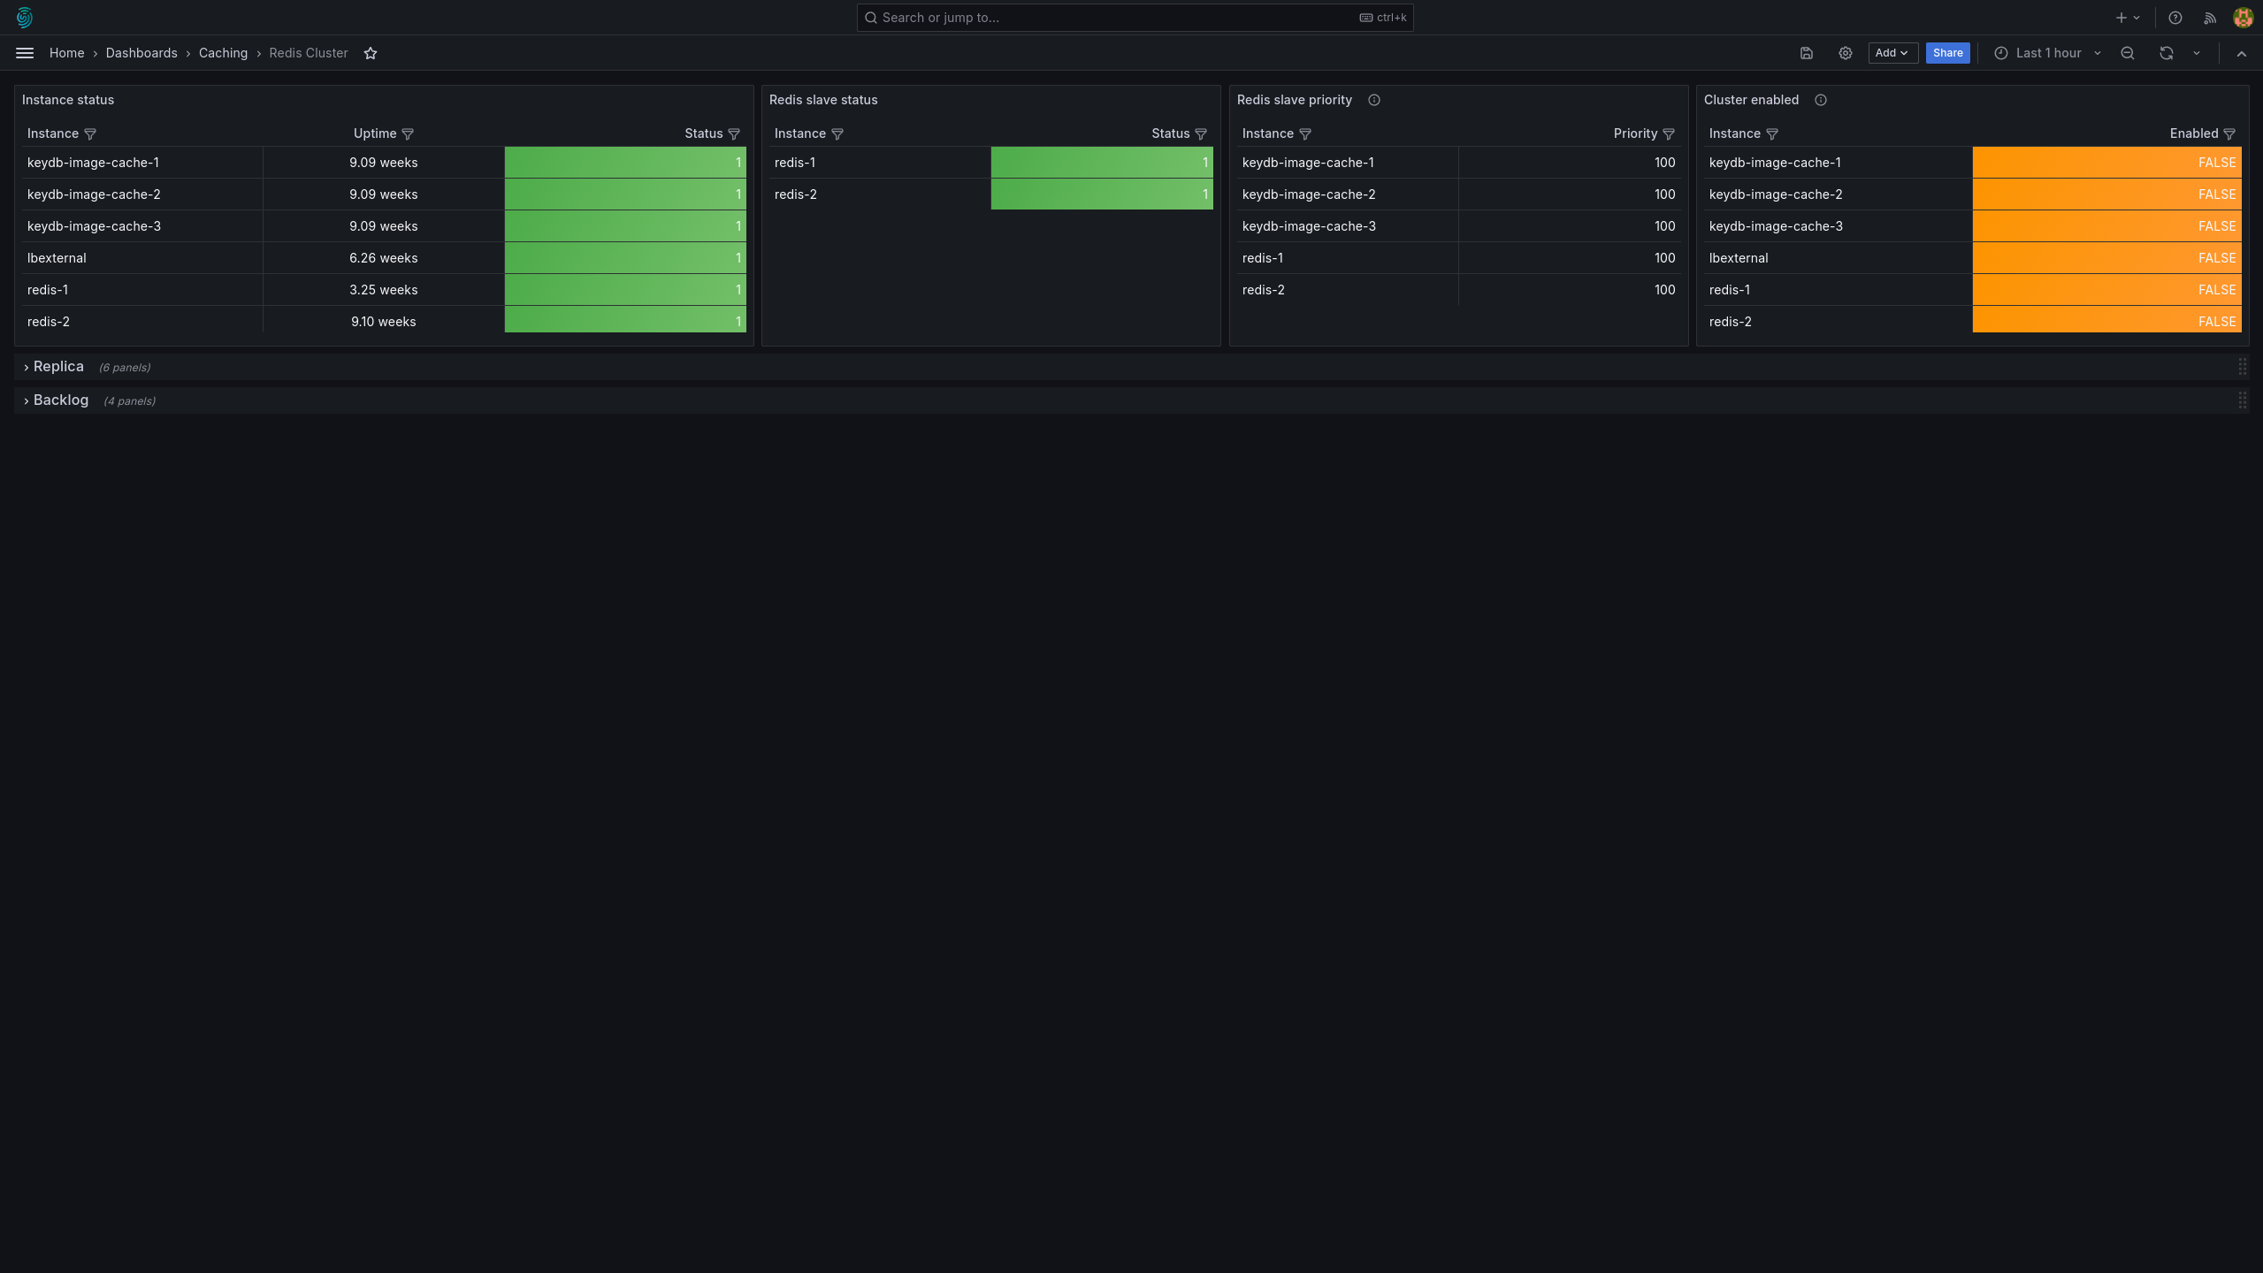The height and width of the screenshot is (1273, 2263).
Task: Click priority 100 for keydb-image-cache-3
Action: tap(1570, 226)
